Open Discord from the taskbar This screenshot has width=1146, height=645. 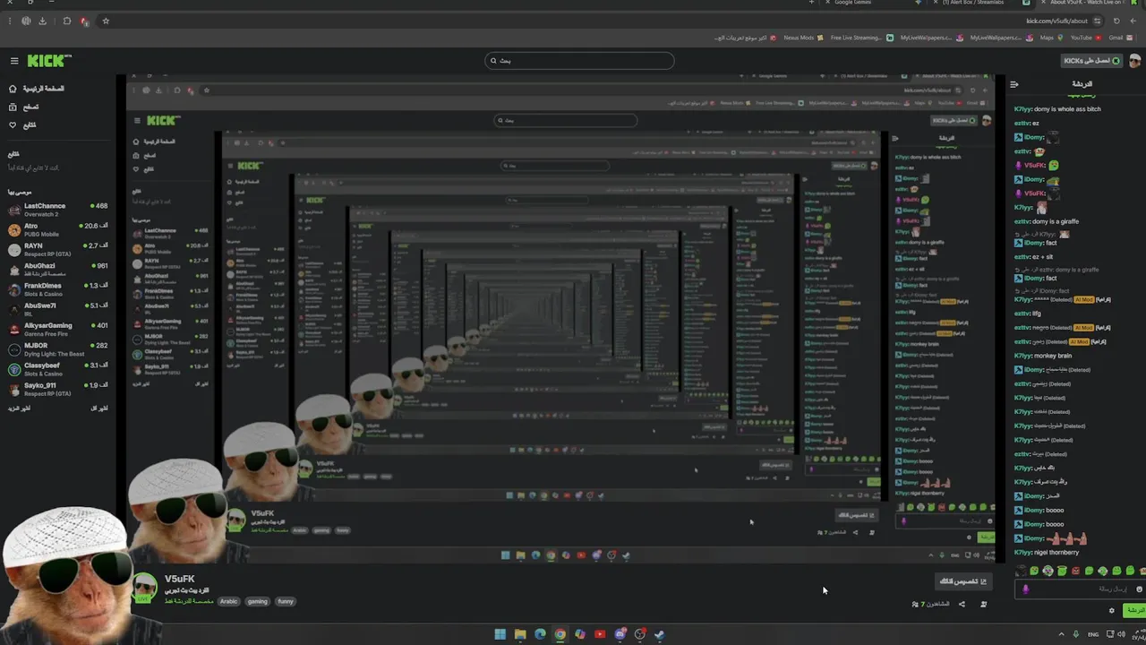[x=620, y=634]
